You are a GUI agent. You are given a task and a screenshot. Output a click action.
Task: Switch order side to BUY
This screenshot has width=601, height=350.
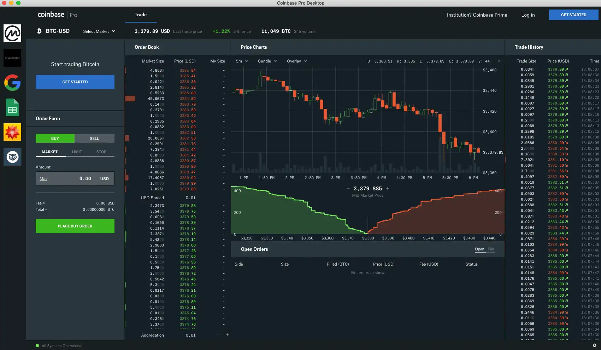point(55,138)
